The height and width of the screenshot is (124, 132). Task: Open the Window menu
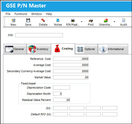(x=36, y=14)
